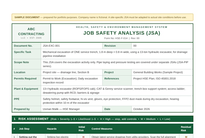205x138 pixels.
Task: Click the 'Plant & Equipment' label
Action: pyautogui.click(x=26, y=89)
